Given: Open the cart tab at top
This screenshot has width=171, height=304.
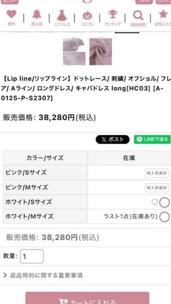Looking at the screenshot, I should (144, 1).
